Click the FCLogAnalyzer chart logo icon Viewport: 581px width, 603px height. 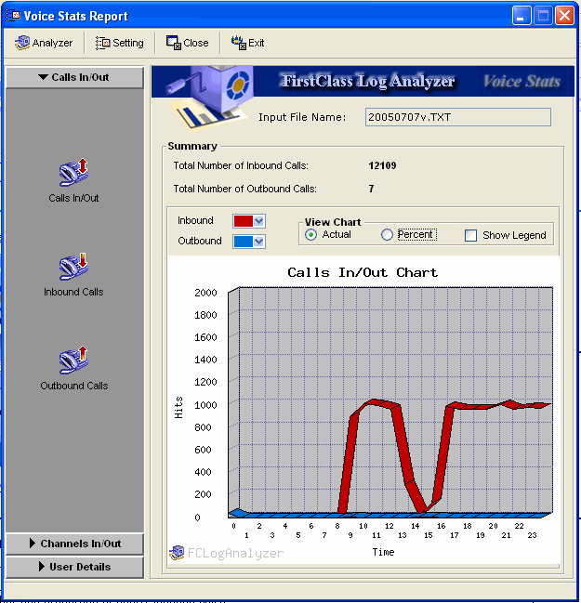click(x=177, y=553)
